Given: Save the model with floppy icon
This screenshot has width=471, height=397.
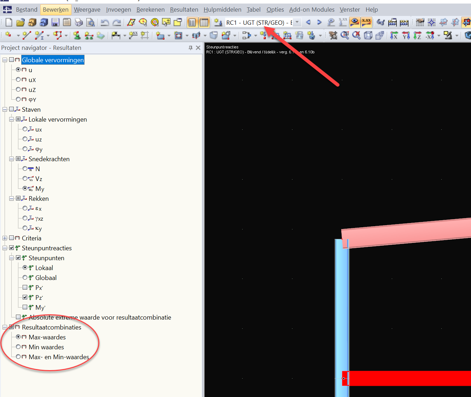Looking at the screenshot, I should coord(56,23).
